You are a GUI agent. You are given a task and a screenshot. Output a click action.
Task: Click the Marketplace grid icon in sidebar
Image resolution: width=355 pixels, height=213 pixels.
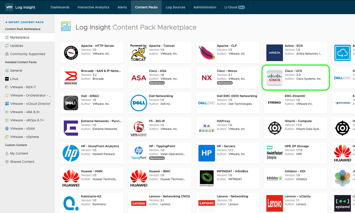(x=7, y=37)
